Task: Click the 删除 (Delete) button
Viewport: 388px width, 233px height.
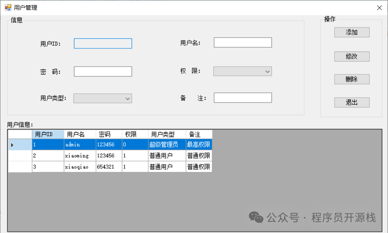Action: click(x=352, y=79)
